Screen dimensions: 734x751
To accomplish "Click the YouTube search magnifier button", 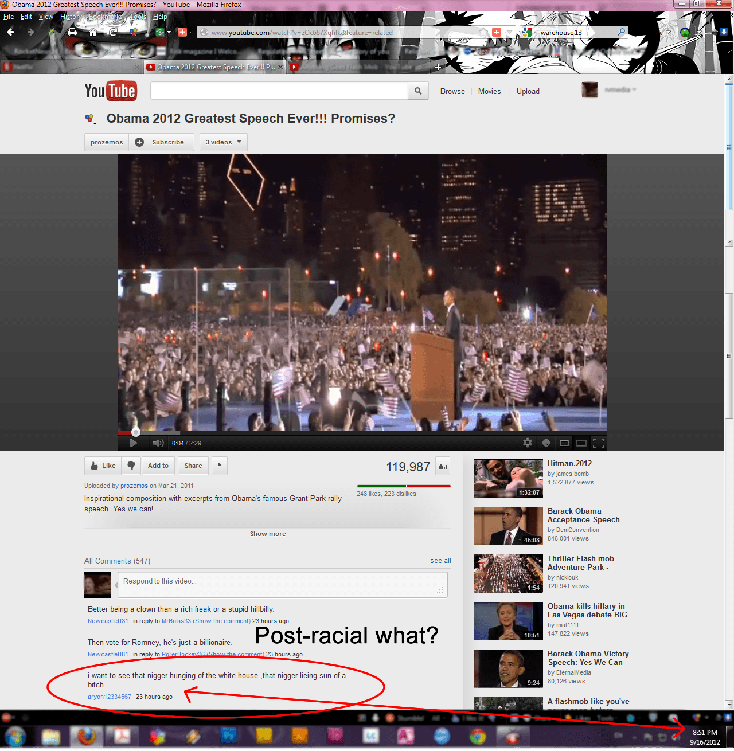I will tap(418, 91).
